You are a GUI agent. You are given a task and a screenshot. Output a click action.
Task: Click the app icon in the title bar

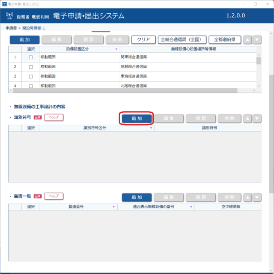4,4
